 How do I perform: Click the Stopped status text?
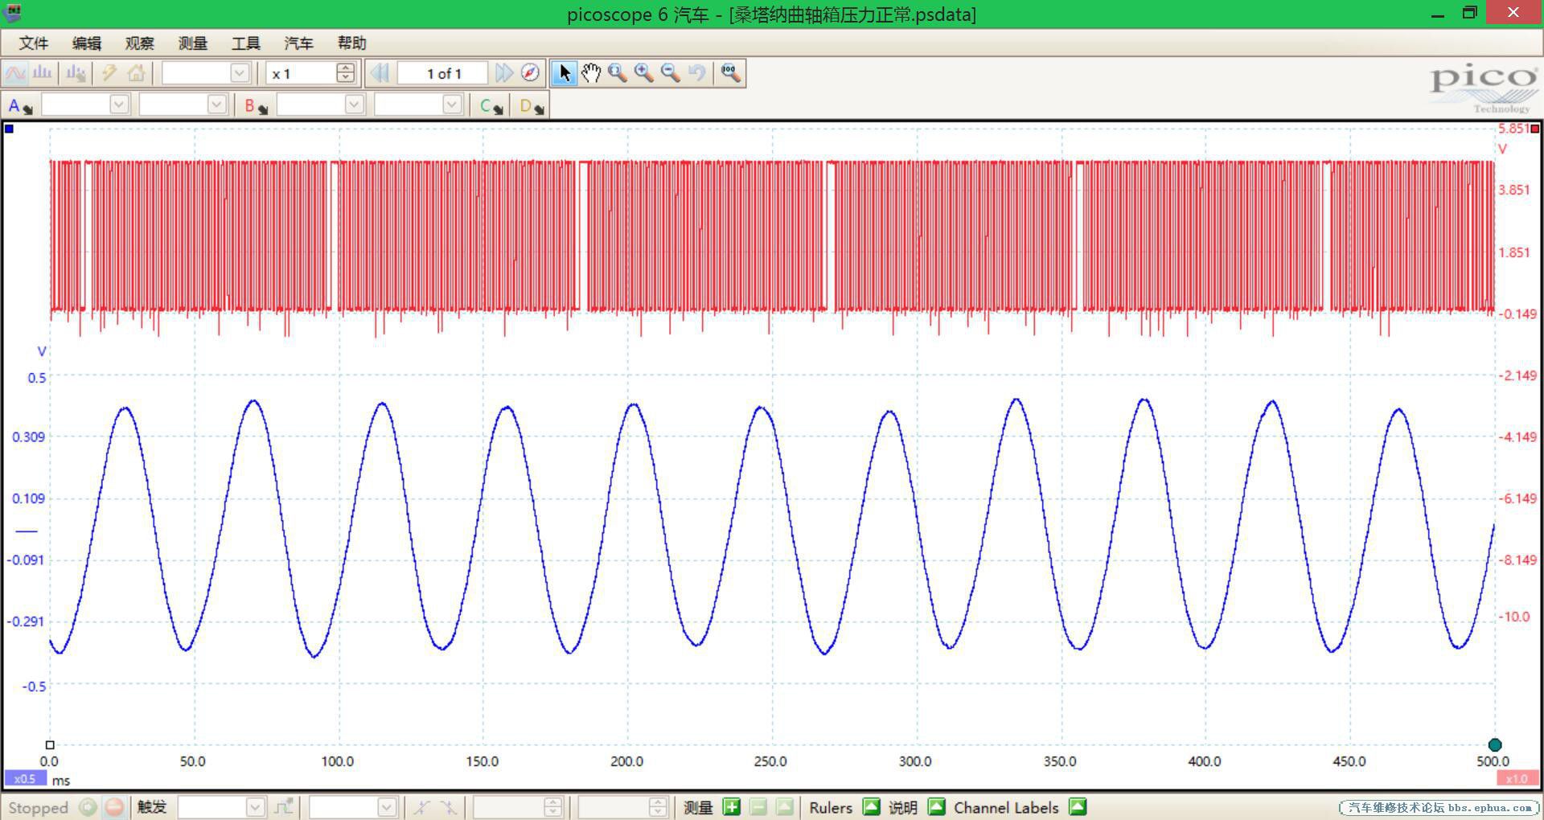pyautogui.click(x=38, y=807)
